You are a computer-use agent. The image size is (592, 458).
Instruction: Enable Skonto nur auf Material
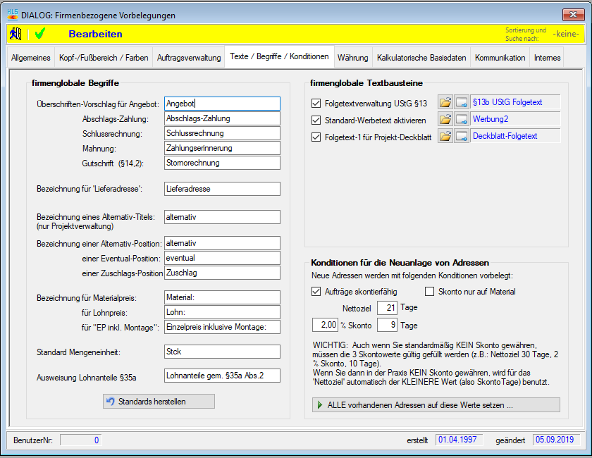pyautogui.click(x=430, y=292)
